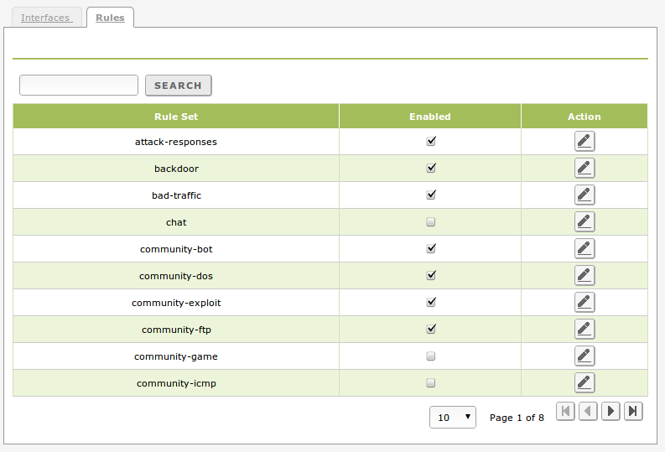Click pencil icon for community-dos
The image size is (665, 452).
[584, 276]
